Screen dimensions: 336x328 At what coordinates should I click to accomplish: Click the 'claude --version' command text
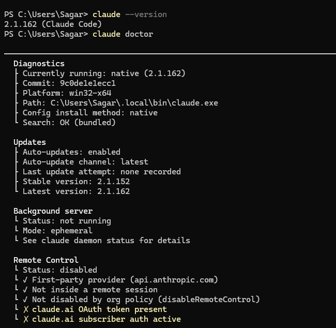[x=130, y=14]
